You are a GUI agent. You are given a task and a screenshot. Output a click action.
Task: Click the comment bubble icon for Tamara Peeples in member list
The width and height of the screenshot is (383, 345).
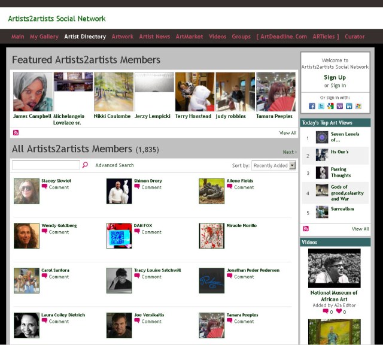[230, 321]
